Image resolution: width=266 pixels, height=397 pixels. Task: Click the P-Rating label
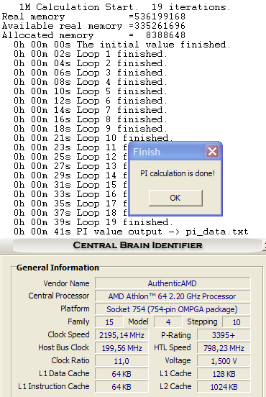(x=176, y=335)
